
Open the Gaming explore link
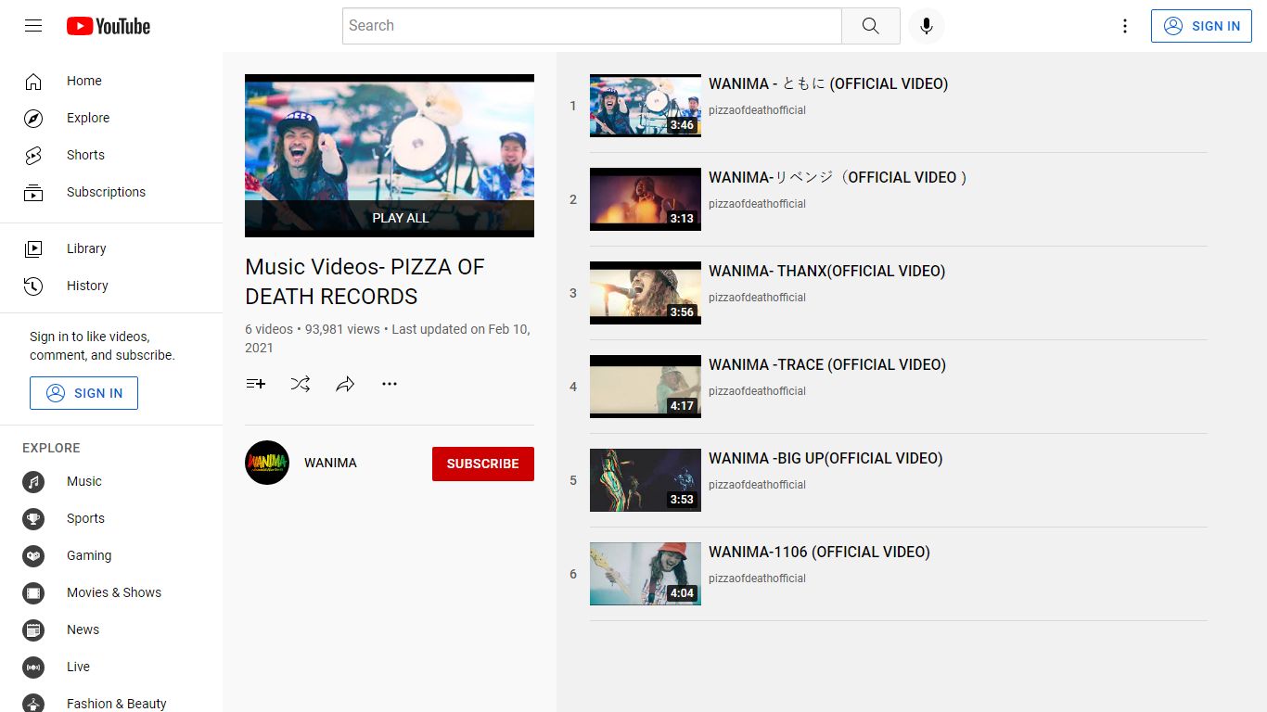pyautogui.click(x=111, y=555)
